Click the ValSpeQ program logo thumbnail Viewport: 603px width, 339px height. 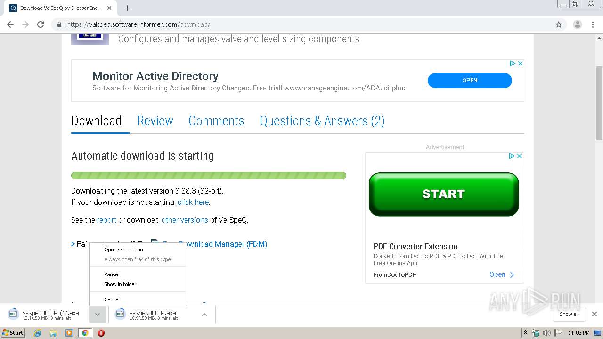[x=90, y=40]
